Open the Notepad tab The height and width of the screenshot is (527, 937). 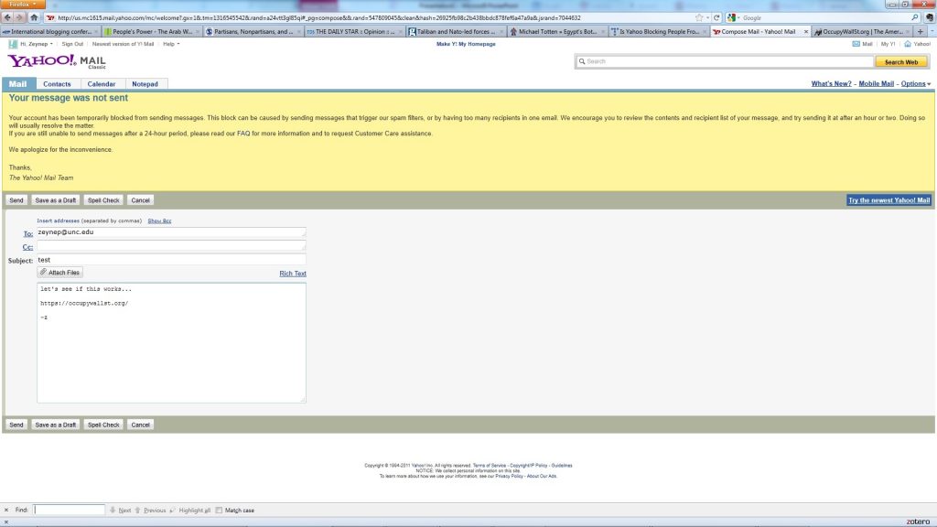tap(145, 84)
